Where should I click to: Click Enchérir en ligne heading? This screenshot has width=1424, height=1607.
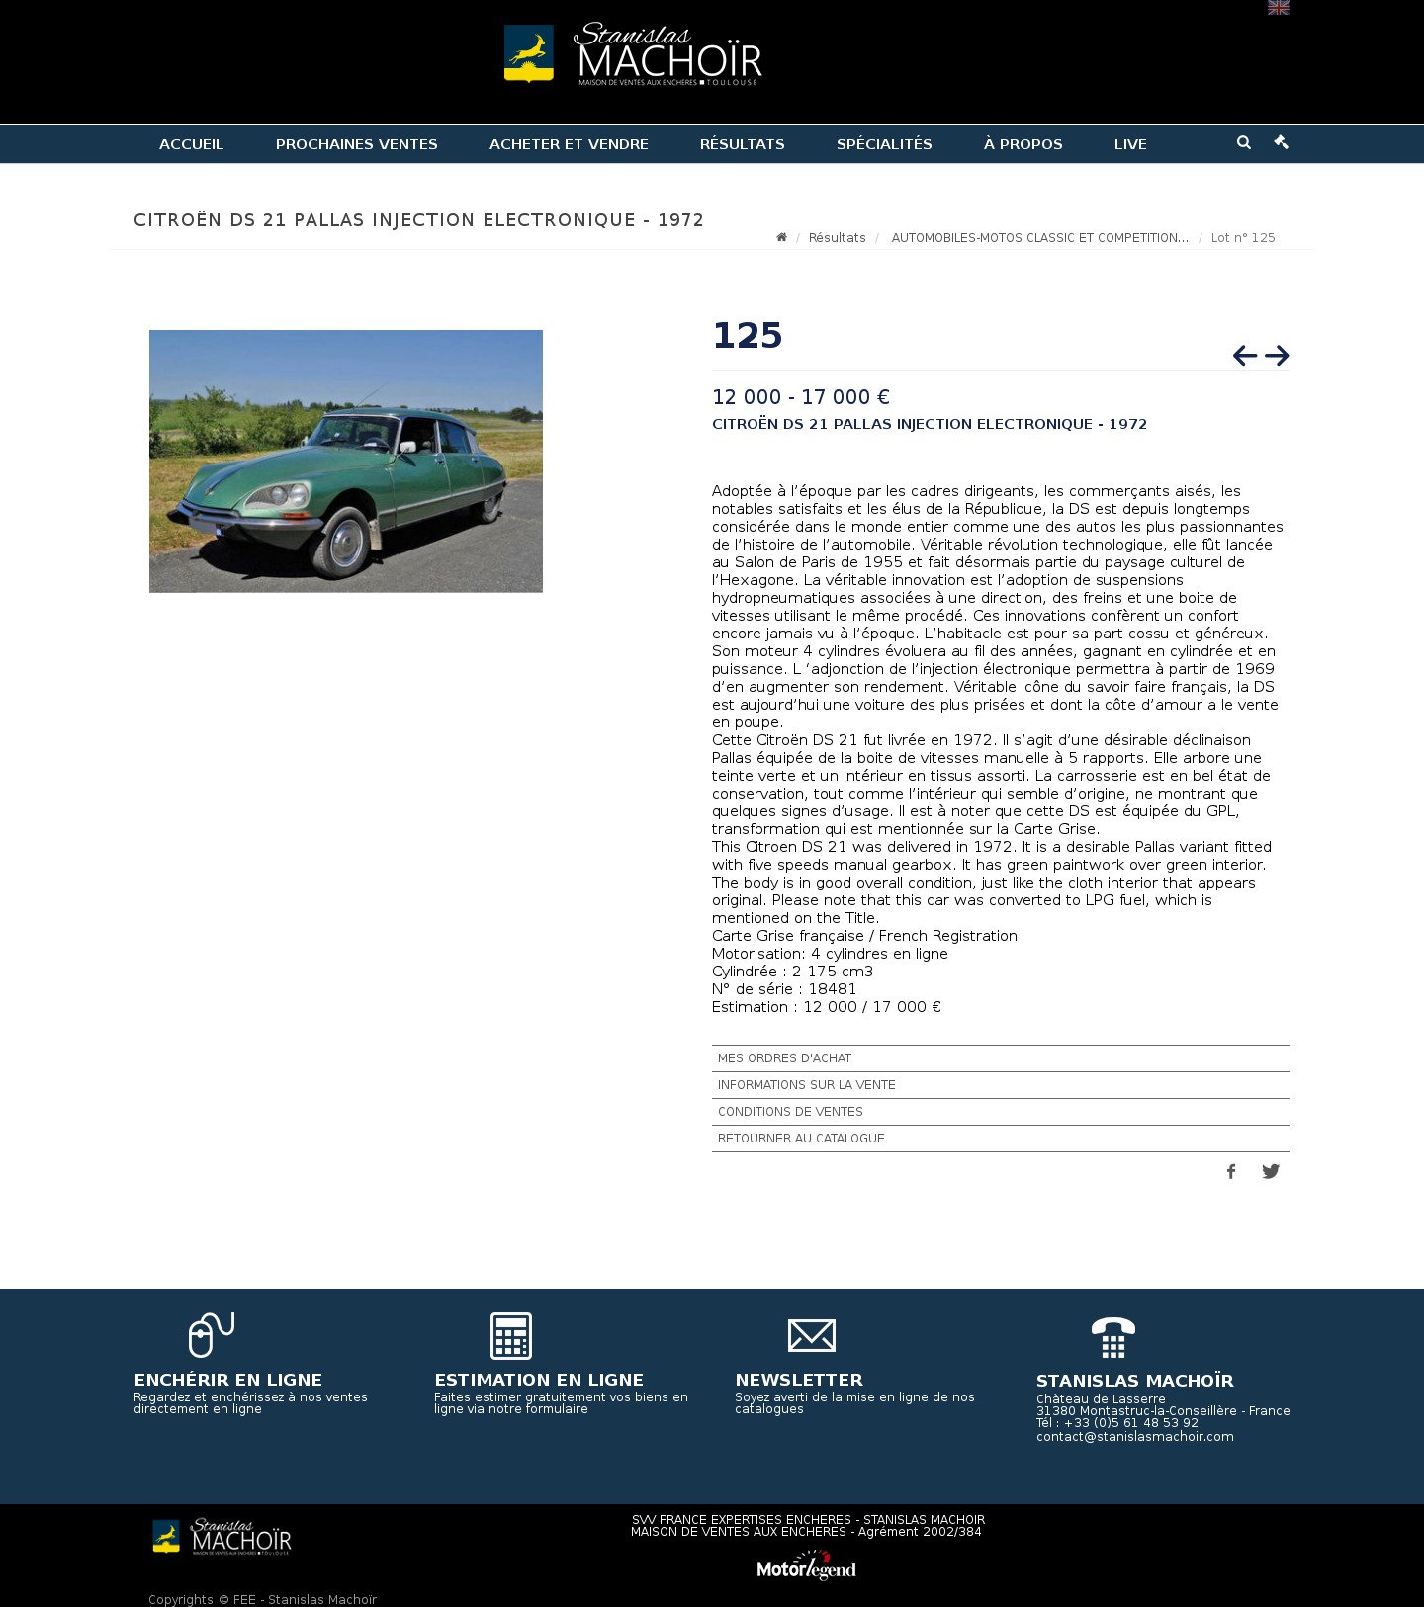click(x=228, y=1380)
